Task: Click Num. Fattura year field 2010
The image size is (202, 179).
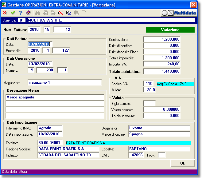Action: pyautogui.click(x=34, y=30)
